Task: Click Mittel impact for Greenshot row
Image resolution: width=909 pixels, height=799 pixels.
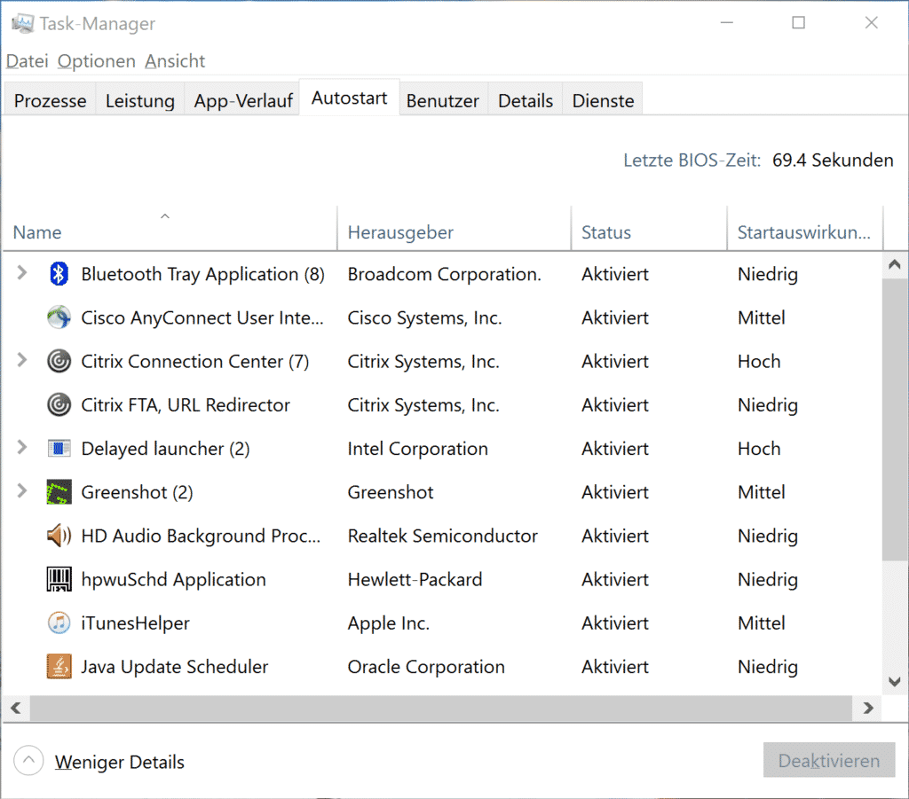Action: tap(761, 492)
